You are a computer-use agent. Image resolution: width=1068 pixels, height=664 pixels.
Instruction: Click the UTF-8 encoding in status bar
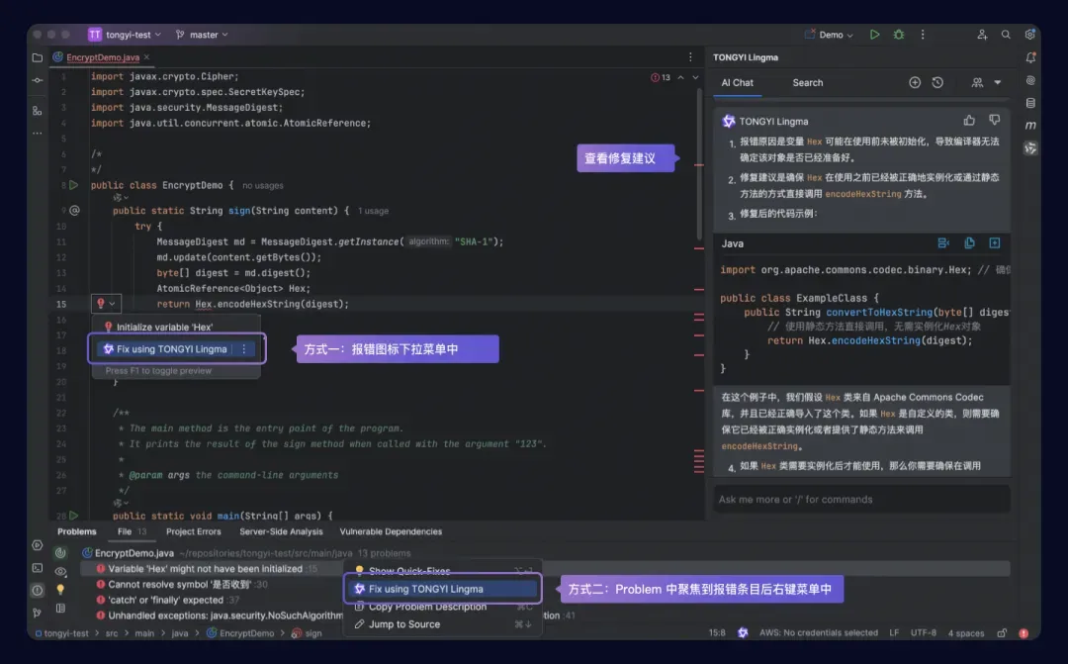pos(924,632)
